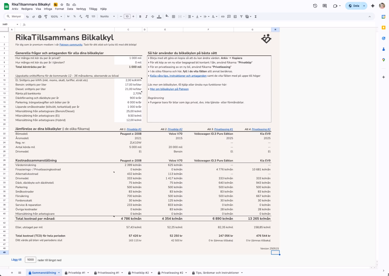This screenshot has height=276, width=389.
Task: Open the Alt 3 Privatleasing #1 link
Action: pyautogui.click(x=223, y=129)
